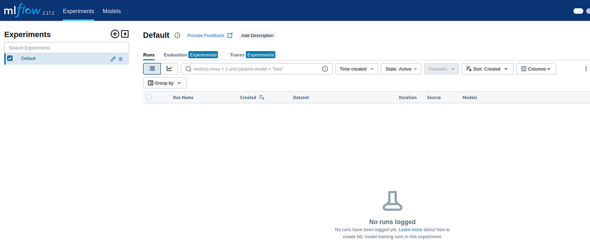The image size is (590, 246).
Task: Focus the runs search filter field
Action: tap(257, 69)
